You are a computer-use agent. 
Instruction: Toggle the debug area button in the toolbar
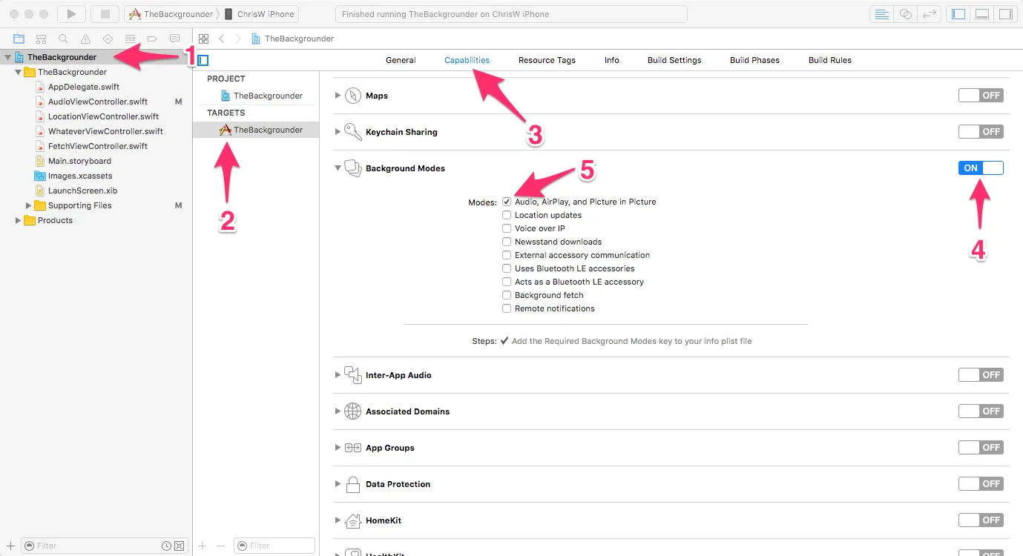982,14
